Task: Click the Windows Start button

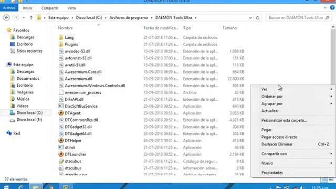Action: 6,187
